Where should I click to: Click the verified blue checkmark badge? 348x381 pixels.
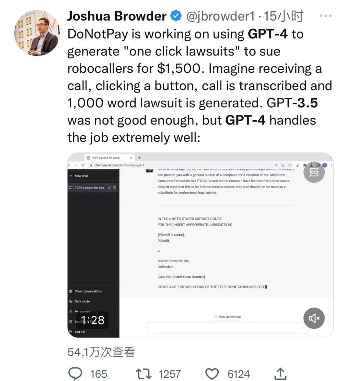pos(176,16)
